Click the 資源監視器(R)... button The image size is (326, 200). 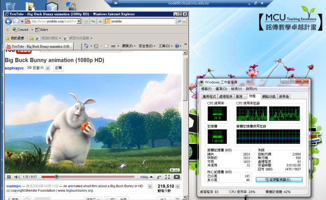pyautogui.click(x=279, y=180)
